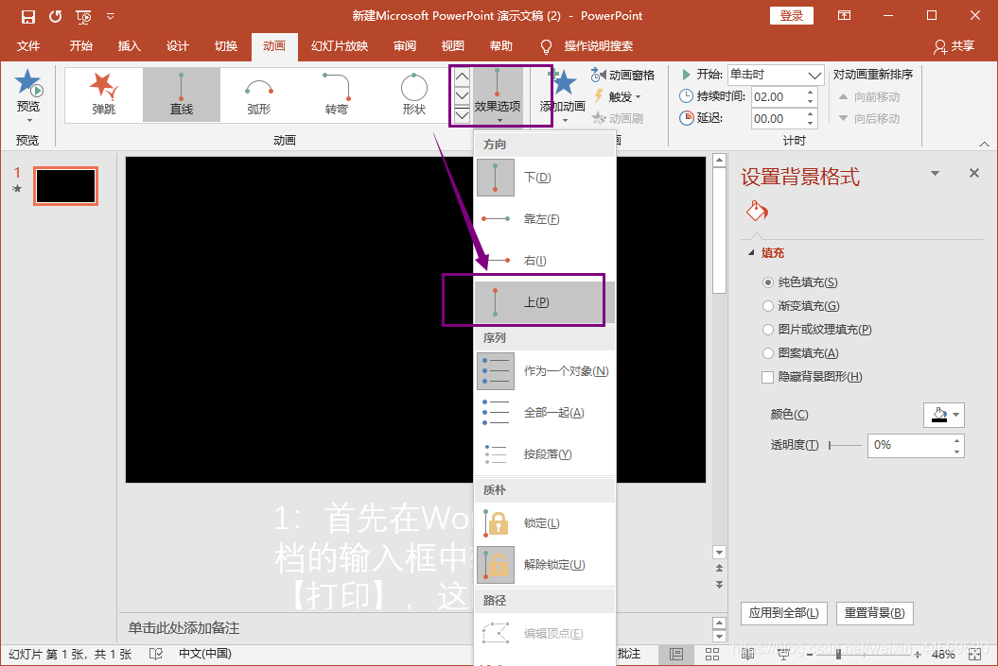Click the 动画刷 animation painter
The height and width of the screenshot is (666, 998).
coord(618,118)
